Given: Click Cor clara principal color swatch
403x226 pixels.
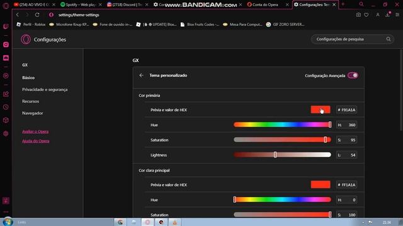Looking at the screenshot, I should click(x=321, y=185).
